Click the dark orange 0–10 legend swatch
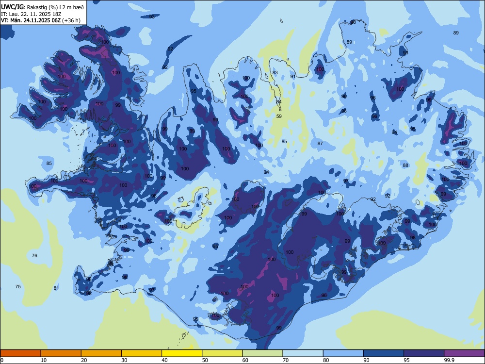 [x=20, y=353]
